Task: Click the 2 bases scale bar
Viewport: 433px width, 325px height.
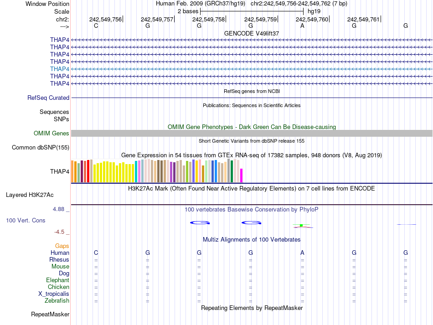Action: point(252,10)
